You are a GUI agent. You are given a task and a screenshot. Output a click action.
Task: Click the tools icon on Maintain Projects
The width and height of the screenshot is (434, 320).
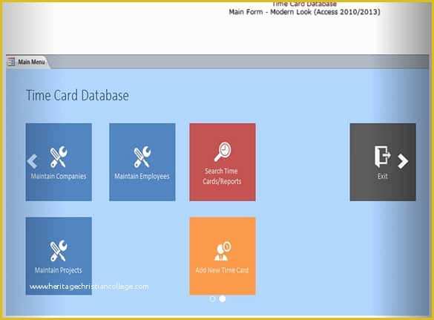tap(59, 251)
